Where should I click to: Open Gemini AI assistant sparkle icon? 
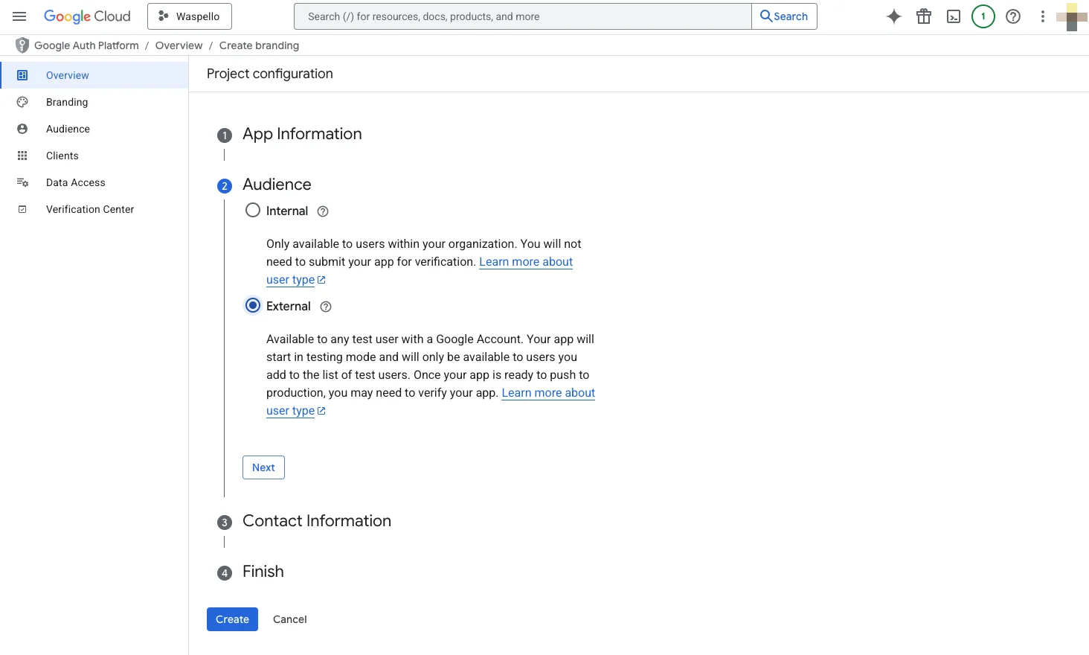(894, 16)
